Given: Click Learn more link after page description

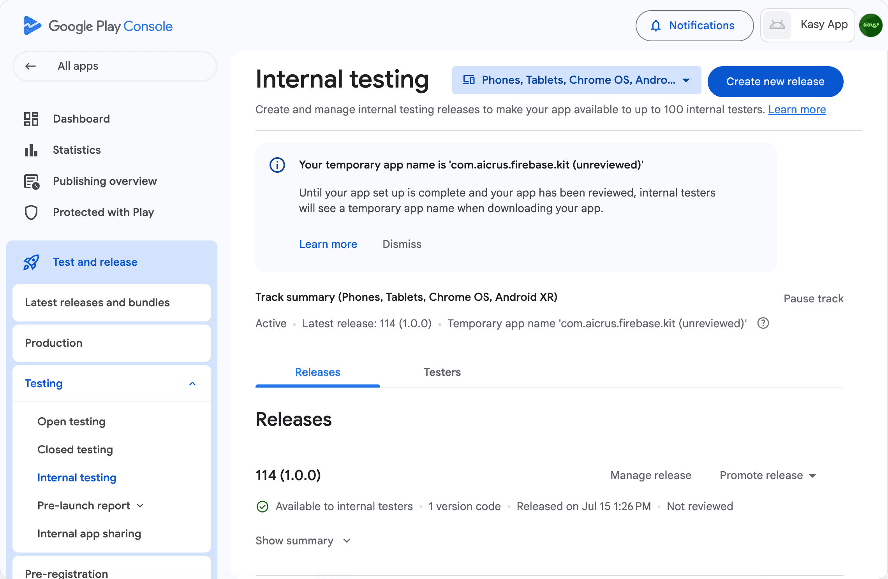Looking at the screenshot, I should 797,110.
